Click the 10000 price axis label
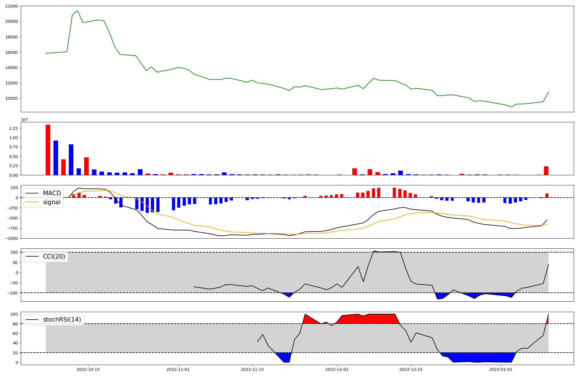Screen dimensions: 578x376 click(12, 98)
